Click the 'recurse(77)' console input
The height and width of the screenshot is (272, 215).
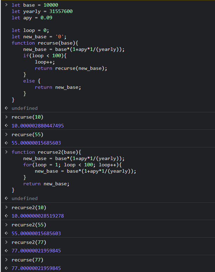(27, 260)
